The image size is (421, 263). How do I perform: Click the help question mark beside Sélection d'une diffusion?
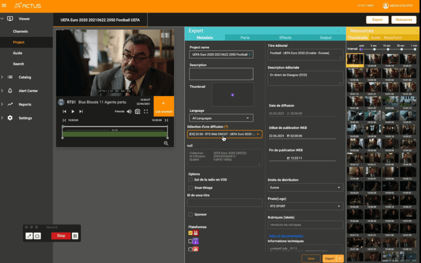tap(226, 127)
